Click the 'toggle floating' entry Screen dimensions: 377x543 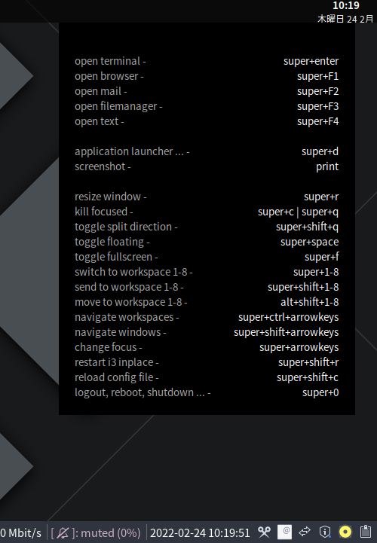[112, 242]
